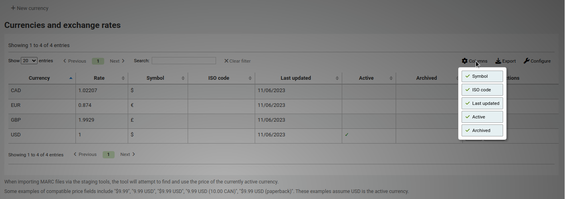The width and height of the screenshot is (565, 199).
Task: Click the Export download icon
Action: (x=498, y=61)
